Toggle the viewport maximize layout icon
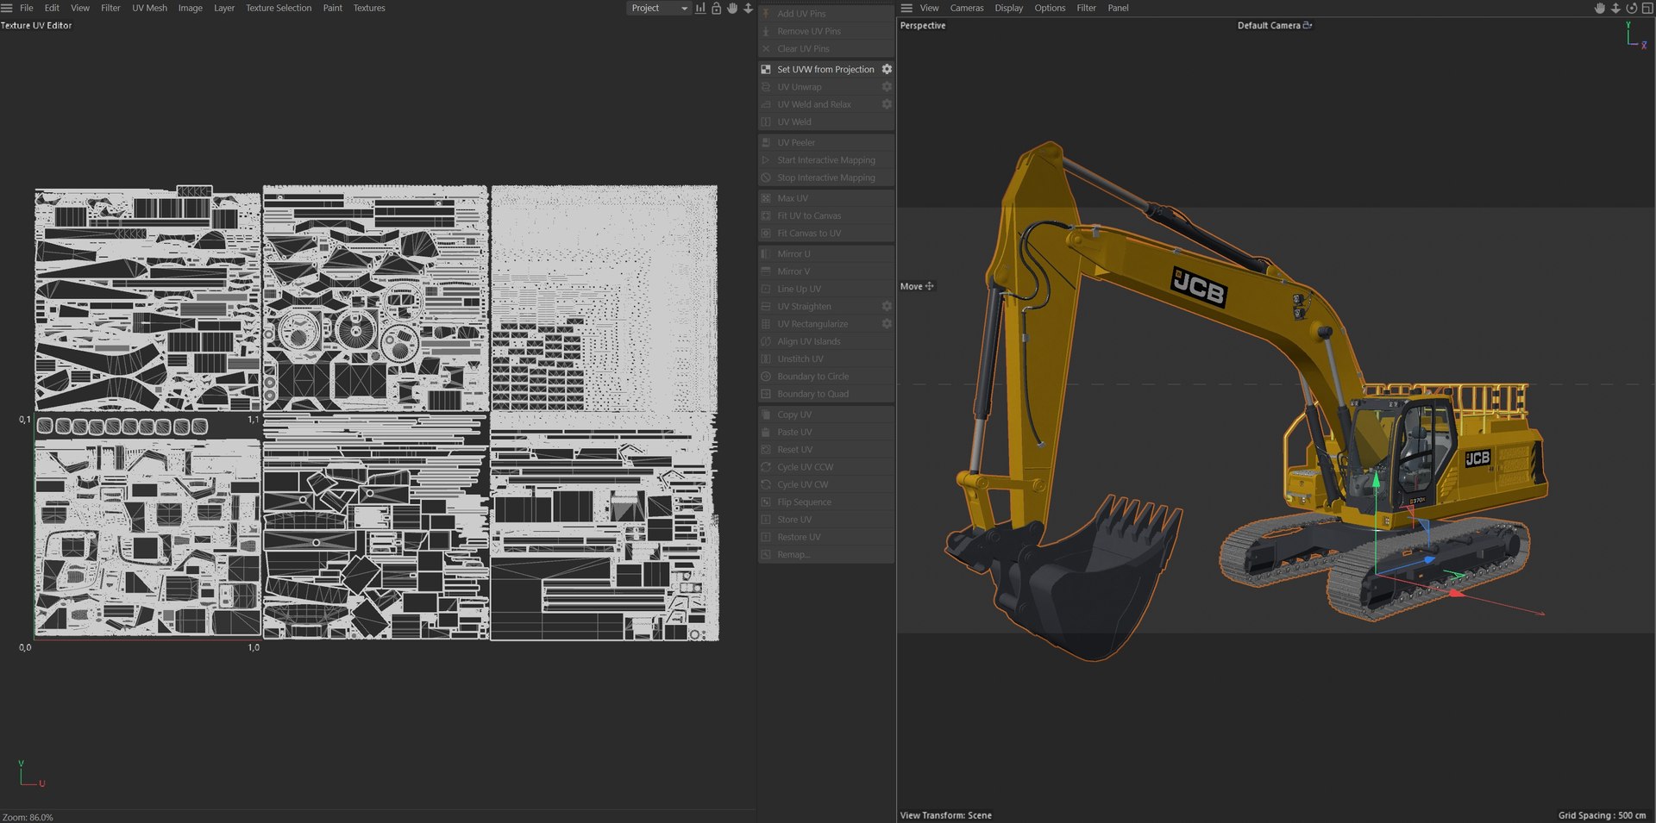 coord(1647,8)
